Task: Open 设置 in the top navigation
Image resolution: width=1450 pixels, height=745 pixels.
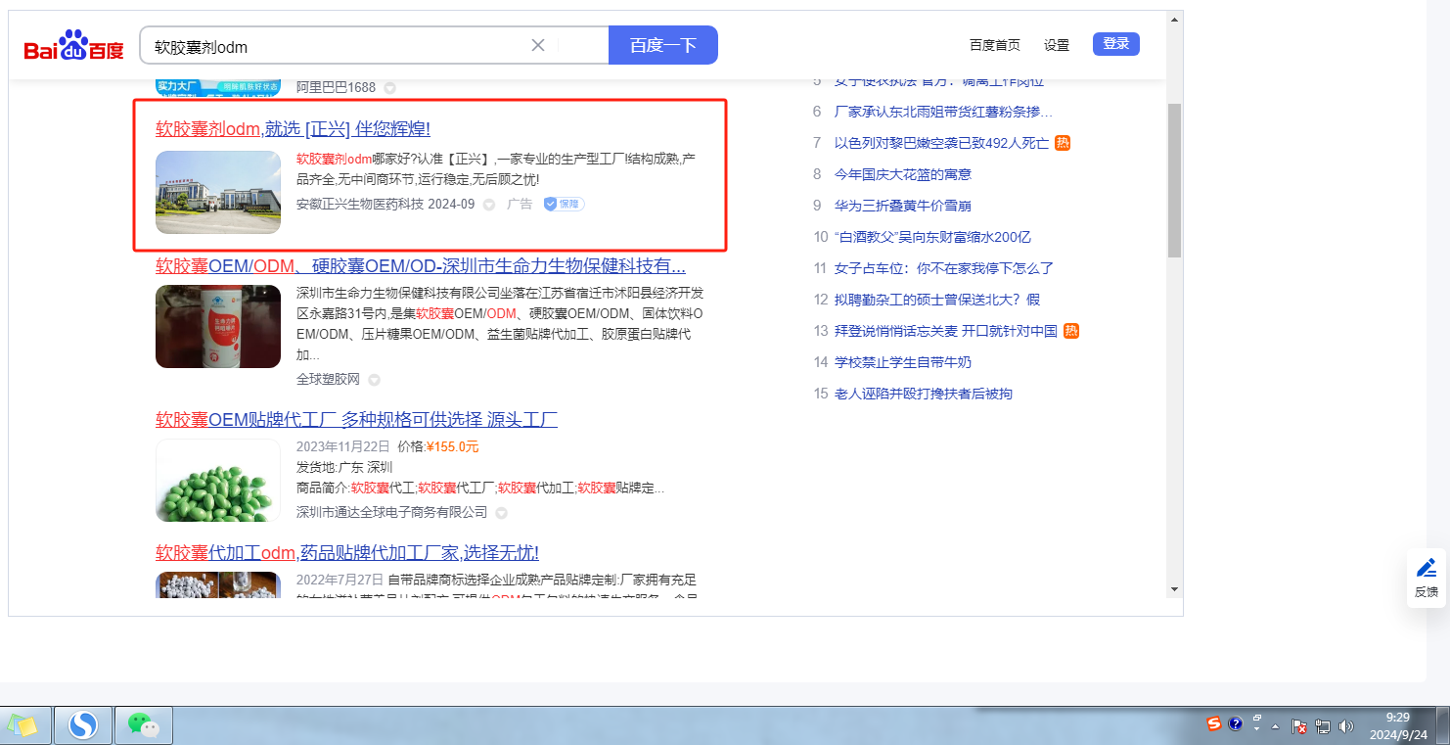Action: [x=1057, y=45]
